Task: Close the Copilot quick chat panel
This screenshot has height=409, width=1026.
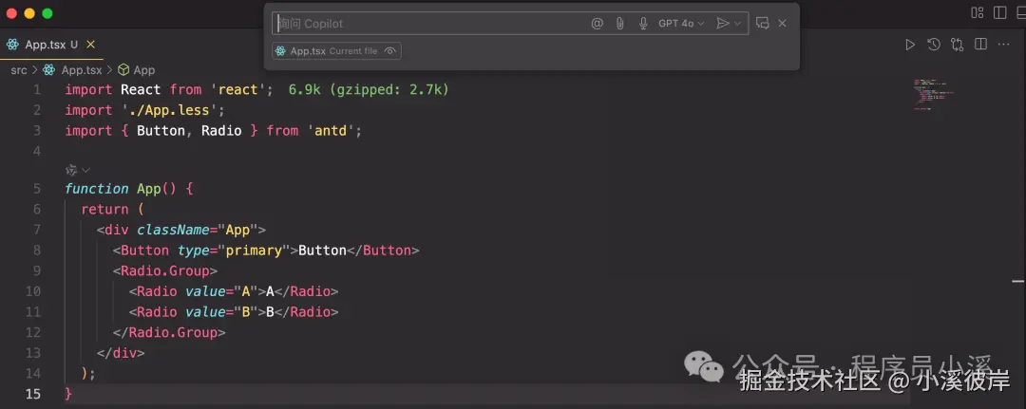Action: [782, 24]
